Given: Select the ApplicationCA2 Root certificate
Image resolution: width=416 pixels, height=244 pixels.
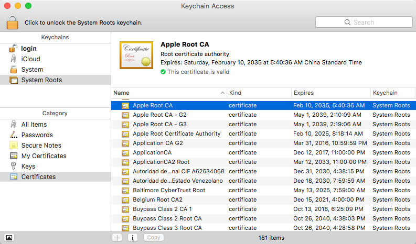Looking at the screenshot, I should pyautogui.click(x=263, y=162).
